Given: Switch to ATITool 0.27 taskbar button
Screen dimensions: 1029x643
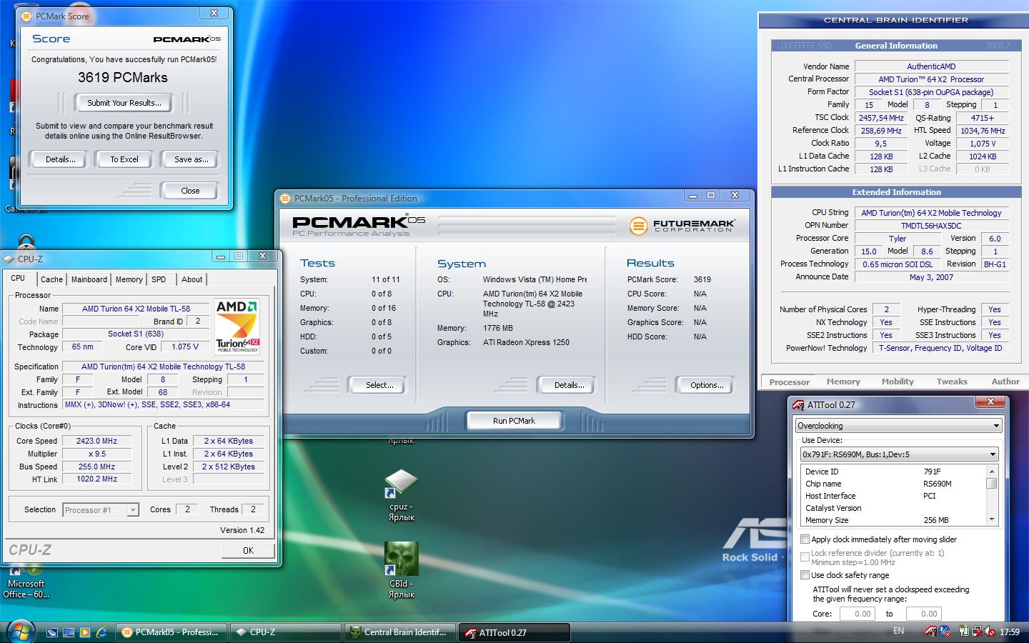Looking at the screenshot, I should (x=514, y=632).
